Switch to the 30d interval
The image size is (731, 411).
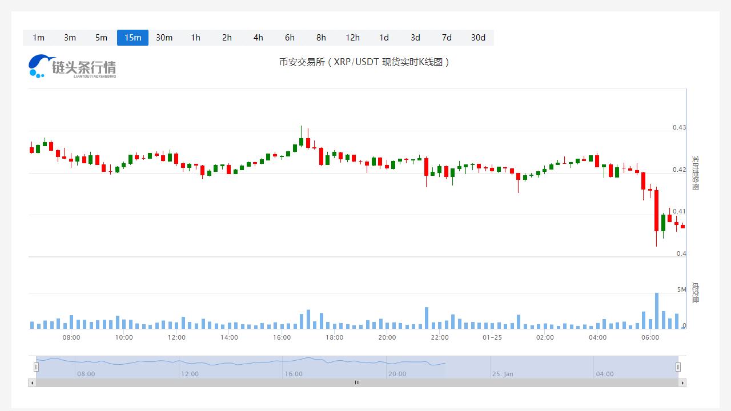(x=478, y=38)
